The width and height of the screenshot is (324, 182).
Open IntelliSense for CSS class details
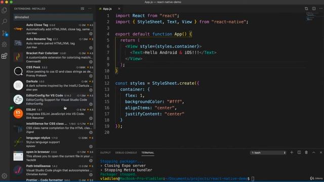53,128
